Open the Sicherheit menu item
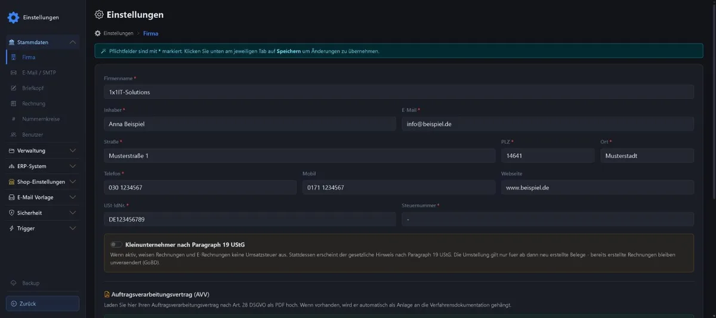 coord(42,213)
